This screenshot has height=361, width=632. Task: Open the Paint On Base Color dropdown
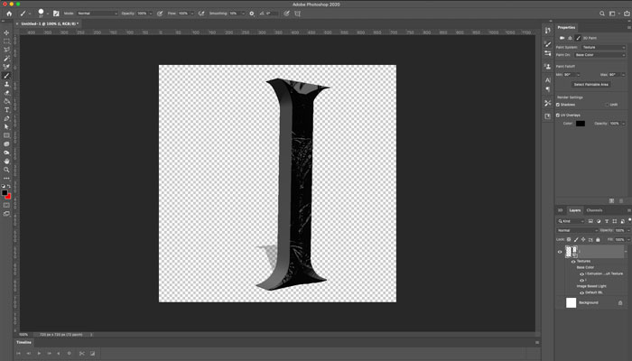point(601,55)
